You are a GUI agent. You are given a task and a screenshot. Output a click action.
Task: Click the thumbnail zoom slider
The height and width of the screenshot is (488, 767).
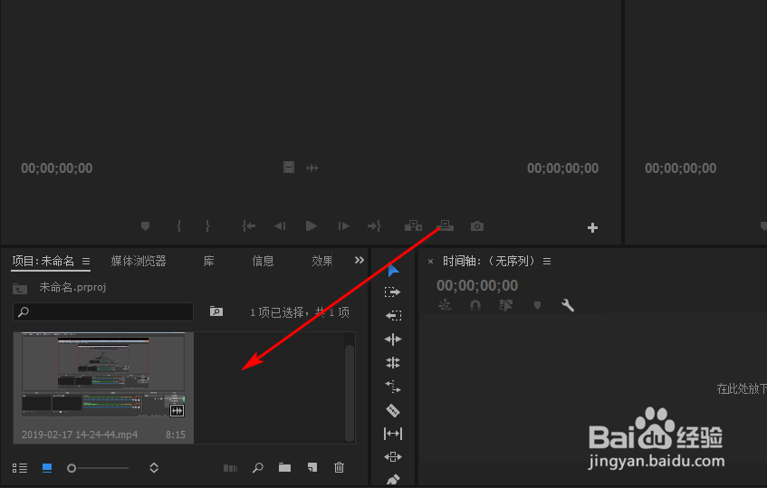[98, 468]
